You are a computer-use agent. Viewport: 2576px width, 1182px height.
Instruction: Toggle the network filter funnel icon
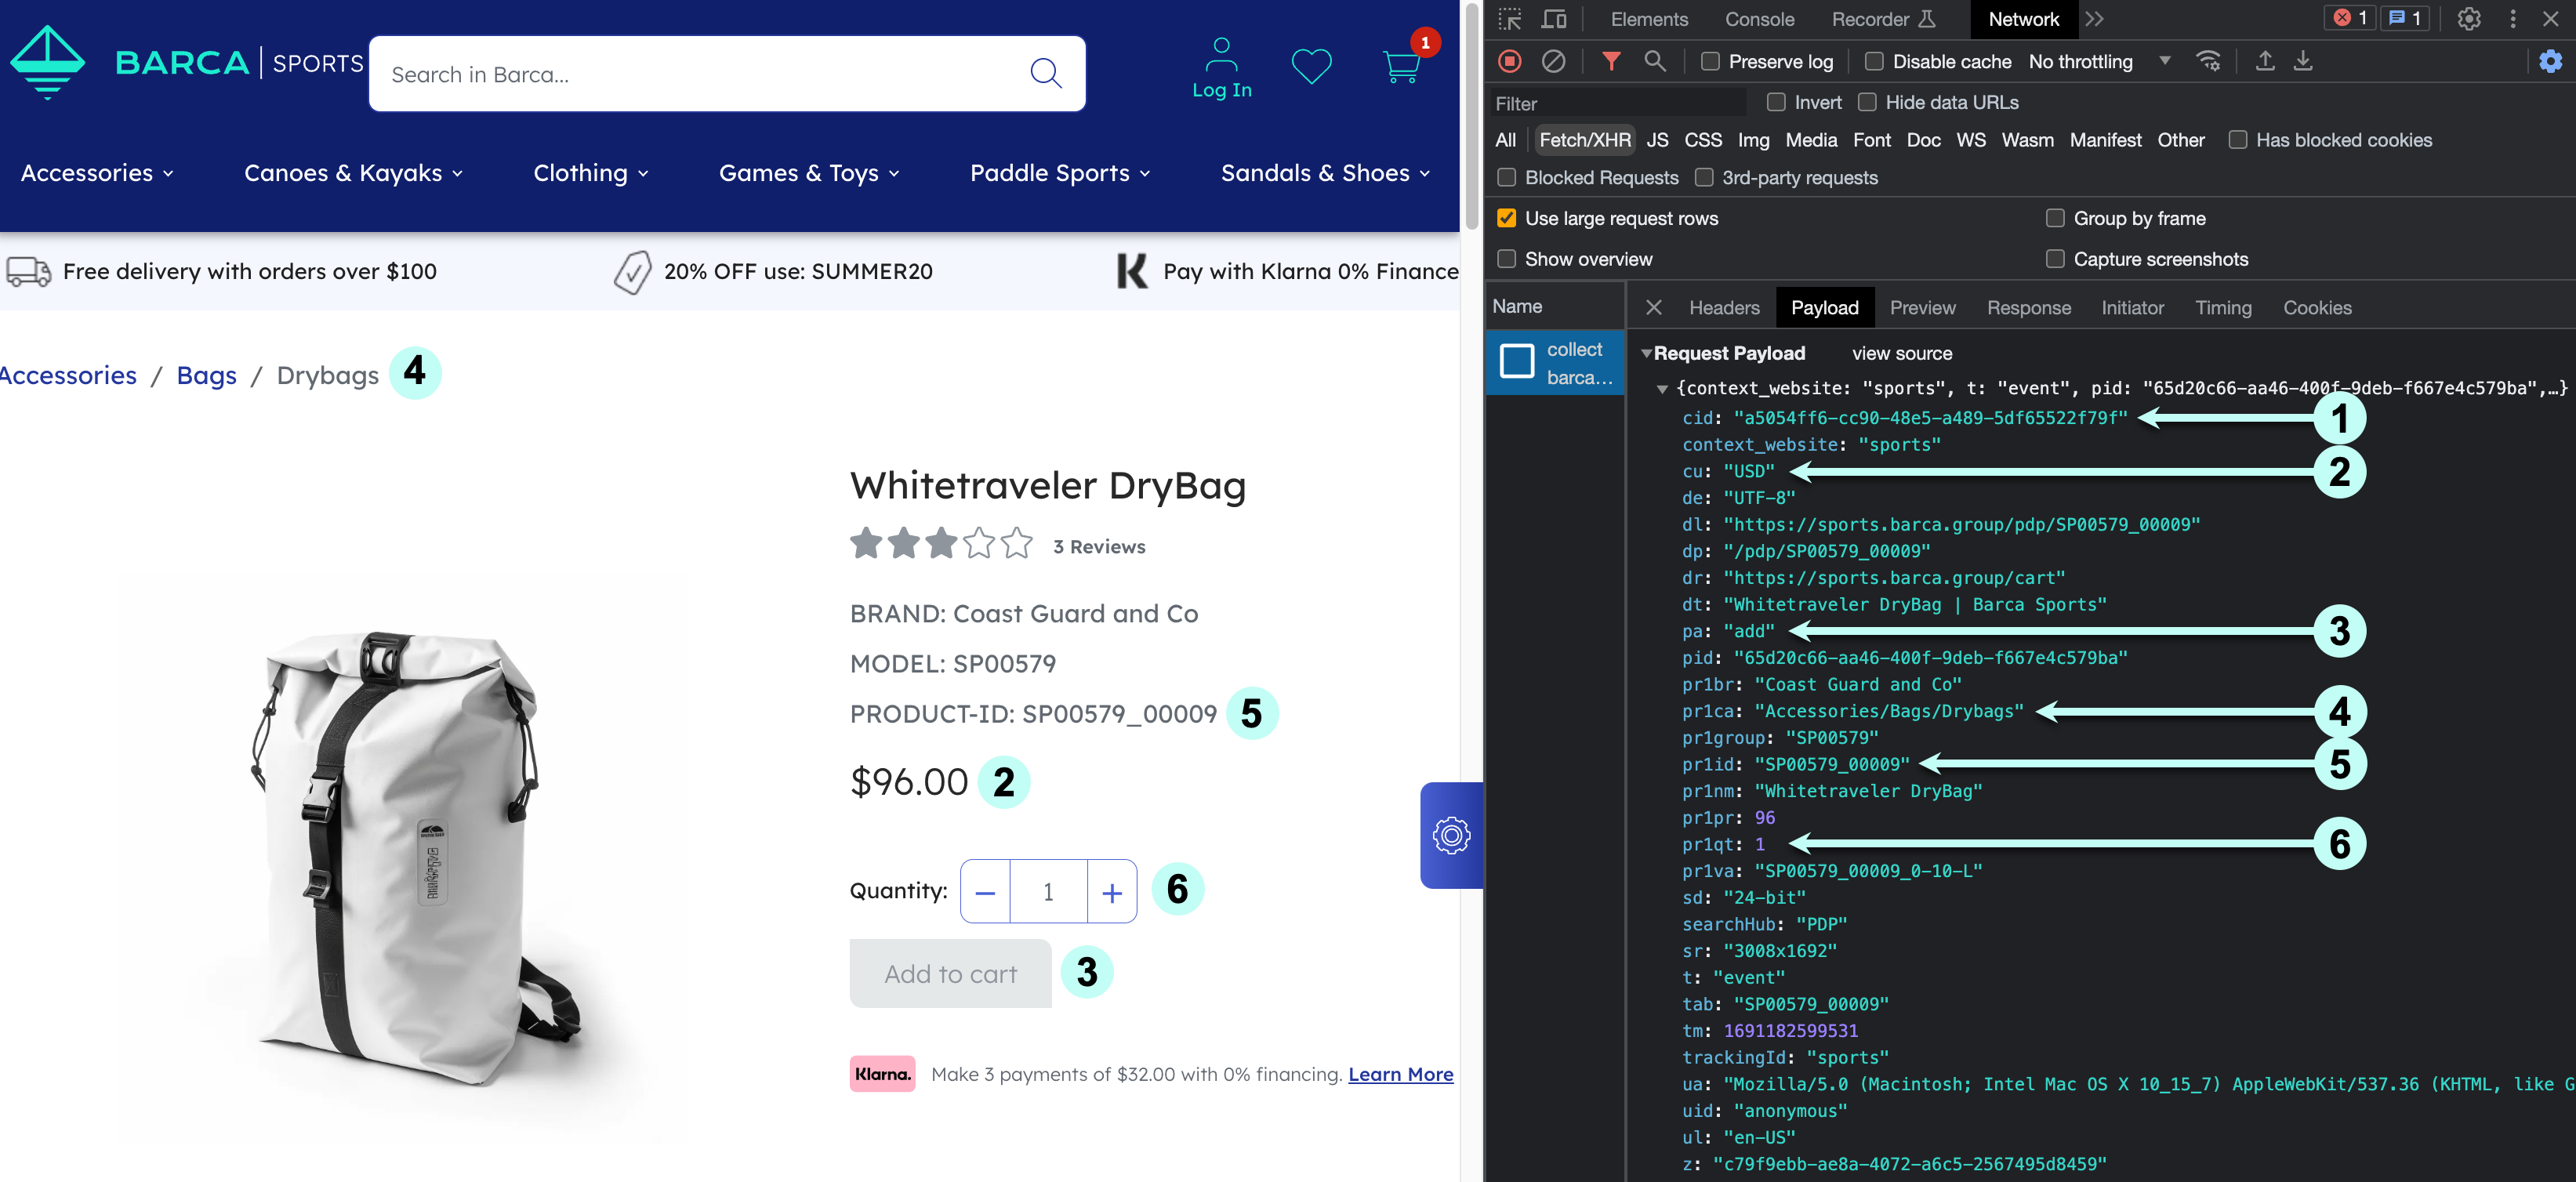click(1611, 61)
